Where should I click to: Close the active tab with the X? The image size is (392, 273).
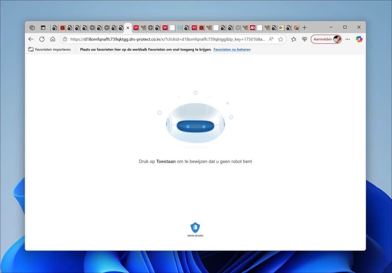[128, 28]
